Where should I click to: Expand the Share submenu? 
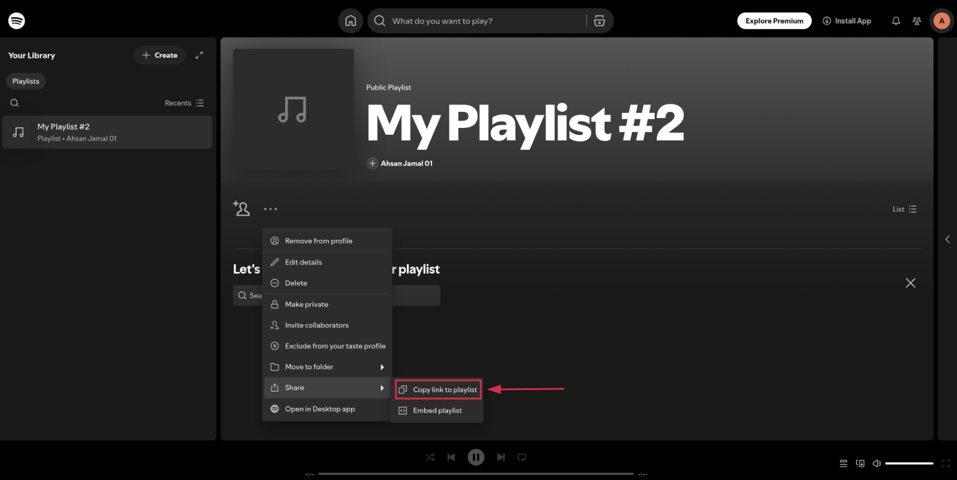(328, 388)
